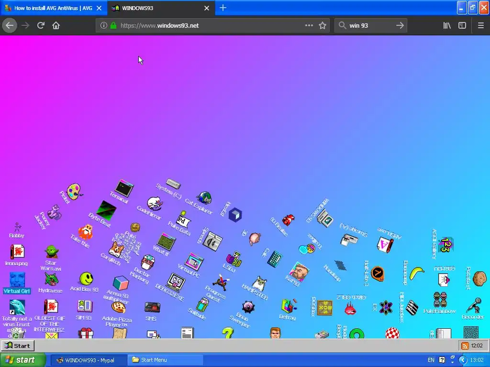Open the Bananamp banana icon

pyautogui.click(x=417, y=273)
